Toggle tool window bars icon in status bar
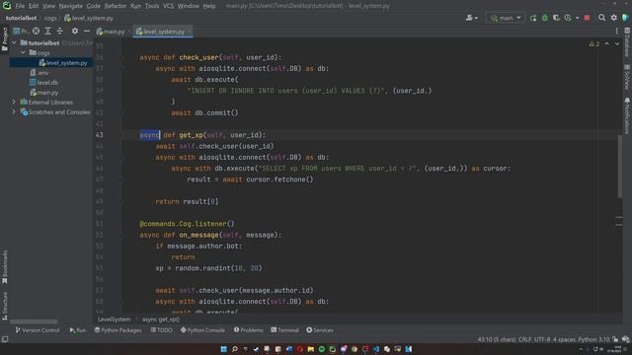632x355 pixels. coord(5,339)
